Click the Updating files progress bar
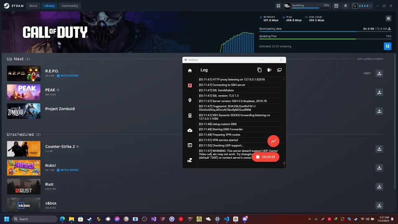This screenshot has height=224, width=398. pyautogui.click(x=325, y=39)
